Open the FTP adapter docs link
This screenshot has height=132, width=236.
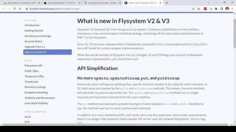pos(27,122)
